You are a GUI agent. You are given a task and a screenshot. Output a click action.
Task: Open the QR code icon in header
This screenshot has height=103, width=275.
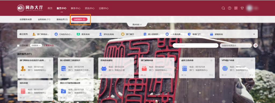tap(236, 8)
